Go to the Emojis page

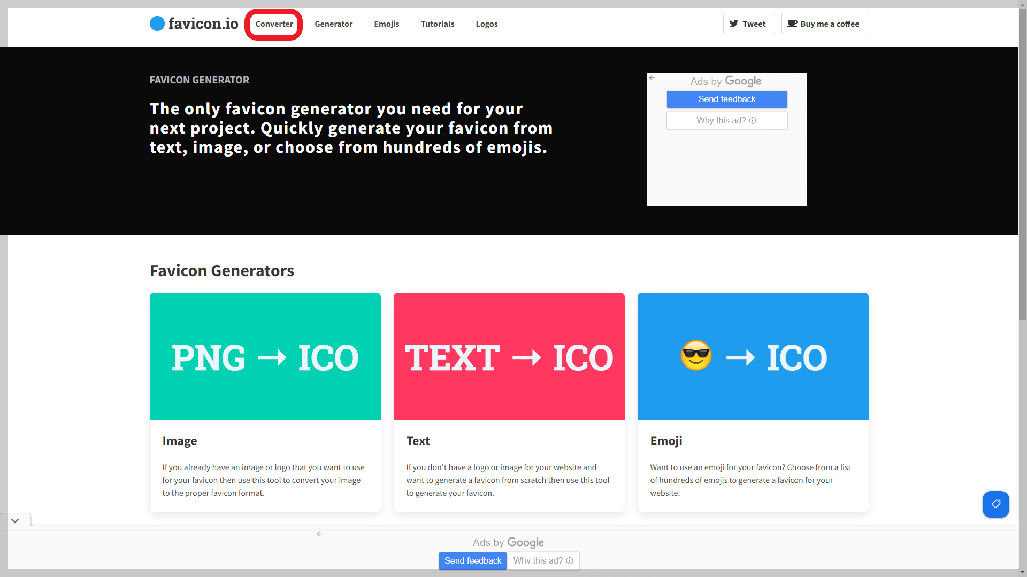pyautogui.click(x=386, y=24)
